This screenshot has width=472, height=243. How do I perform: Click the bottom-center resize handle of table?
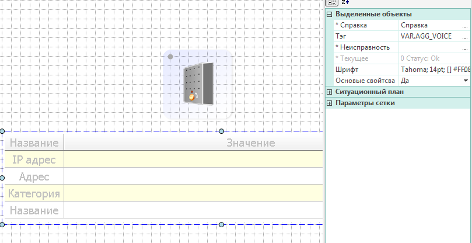click(221, 224)
